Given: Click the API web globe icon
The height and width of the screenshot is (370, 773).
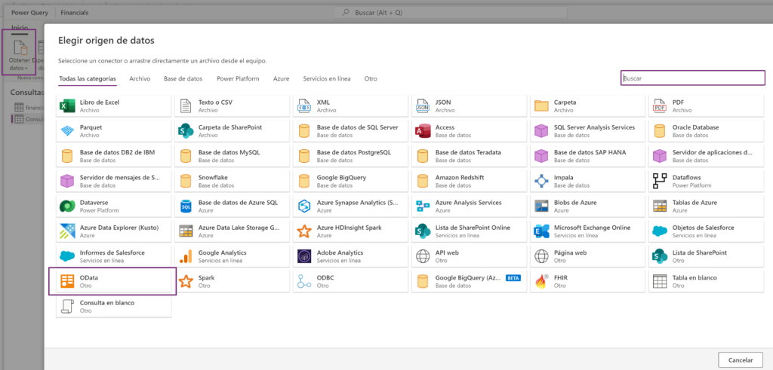Looking at the screenshot, I should point(423,256).
